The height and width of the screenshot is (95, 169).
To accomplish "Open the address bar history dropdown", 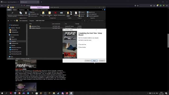I will tap(82, 21).
